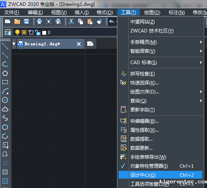Cut selection with scissors icon
The image size is (207, 188).
click(x=71, y=21)
